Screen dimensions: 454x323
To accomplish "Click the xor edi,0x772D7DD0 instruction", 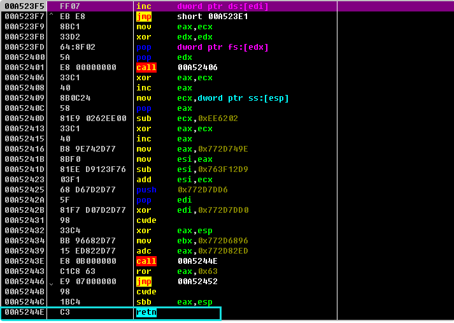I will pos(143,210).
